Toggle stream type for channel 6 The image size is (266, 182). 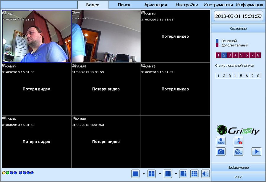point(247,55)
